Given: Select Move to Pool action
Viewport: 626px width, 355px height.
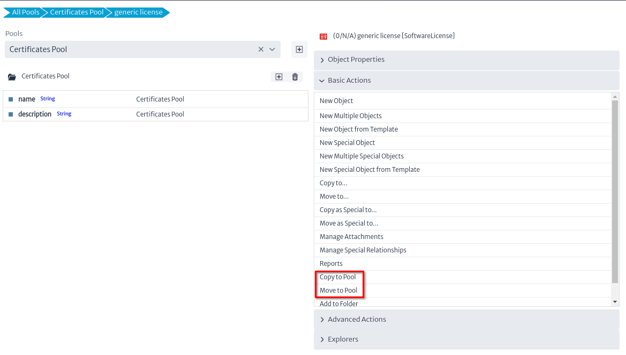Looking at the screenshot, I should click(x=463, y=291).
